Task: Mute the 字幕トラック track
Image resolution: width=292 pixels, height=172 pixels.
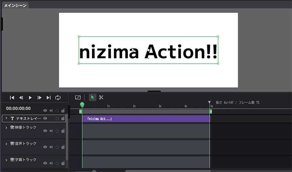Action: tap(51, 163)
